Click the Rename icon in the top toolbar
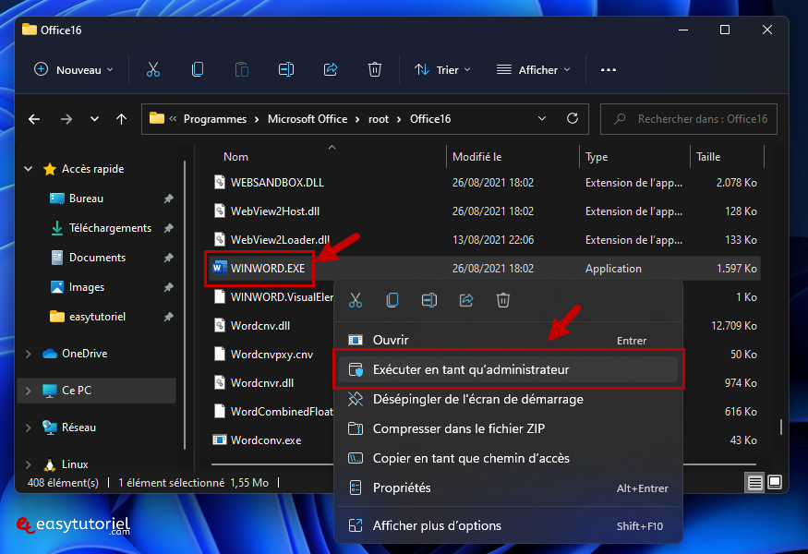808x554 pixels. tap(286, 69)
